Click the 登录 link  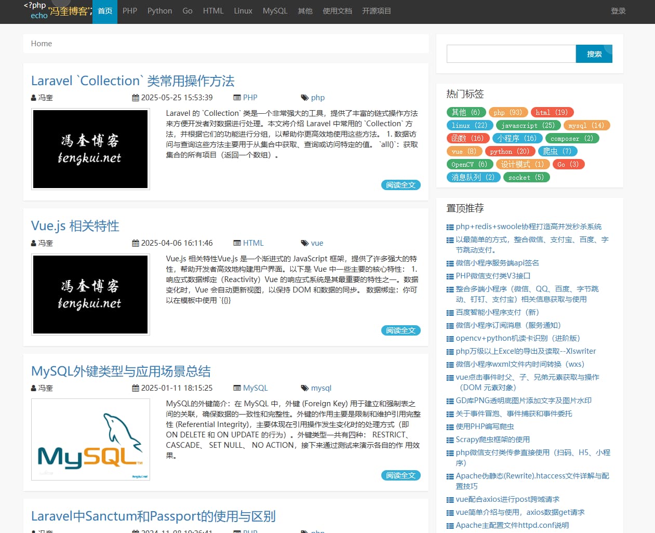coord(618,11)
